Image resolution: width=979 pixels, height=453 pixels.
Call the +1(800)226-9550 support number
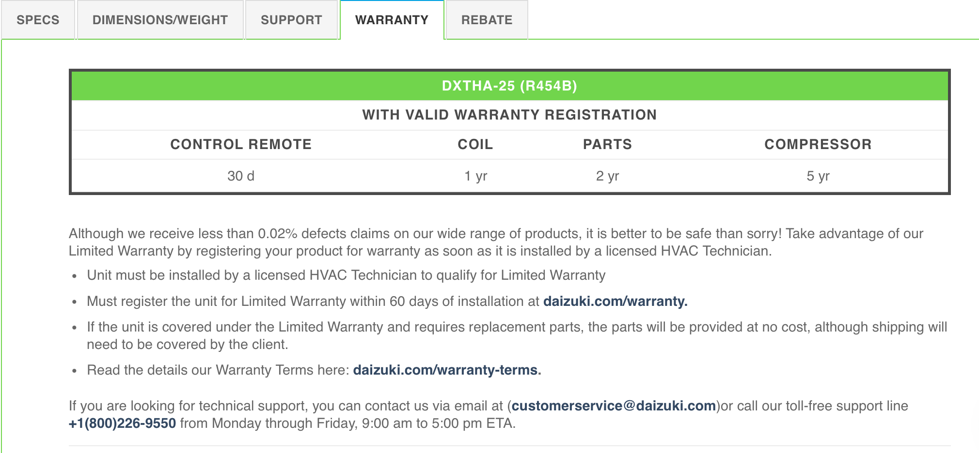122,423
